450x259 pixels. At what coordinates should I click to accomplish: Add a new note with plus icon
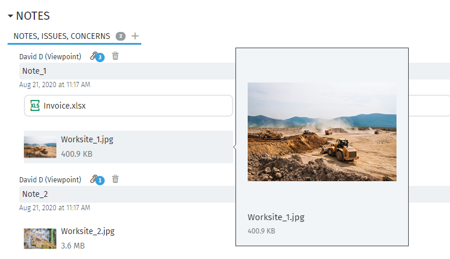(135, 36)
